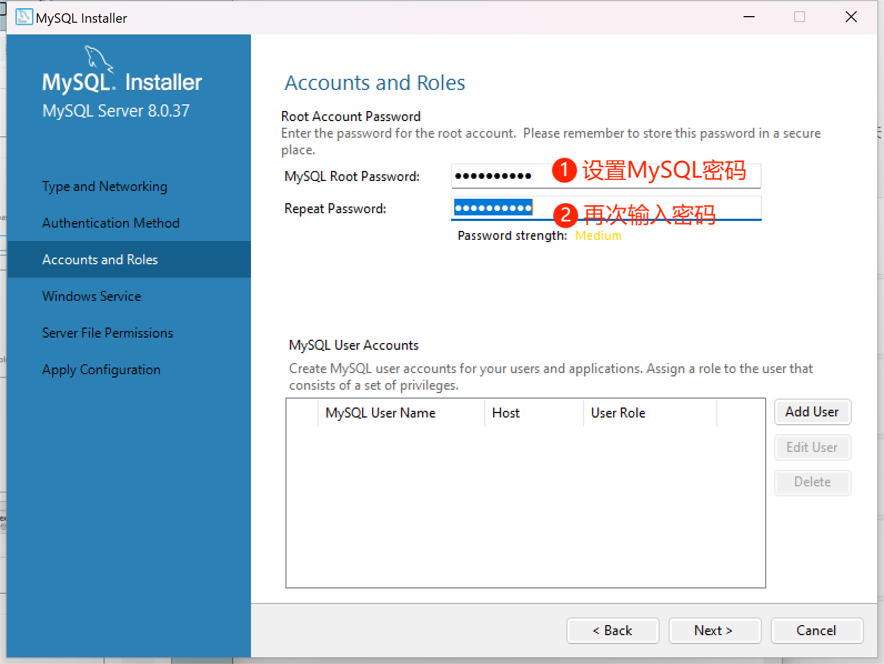
Task: Open the Authentication Method step
Action: click(x=110, y=223)
